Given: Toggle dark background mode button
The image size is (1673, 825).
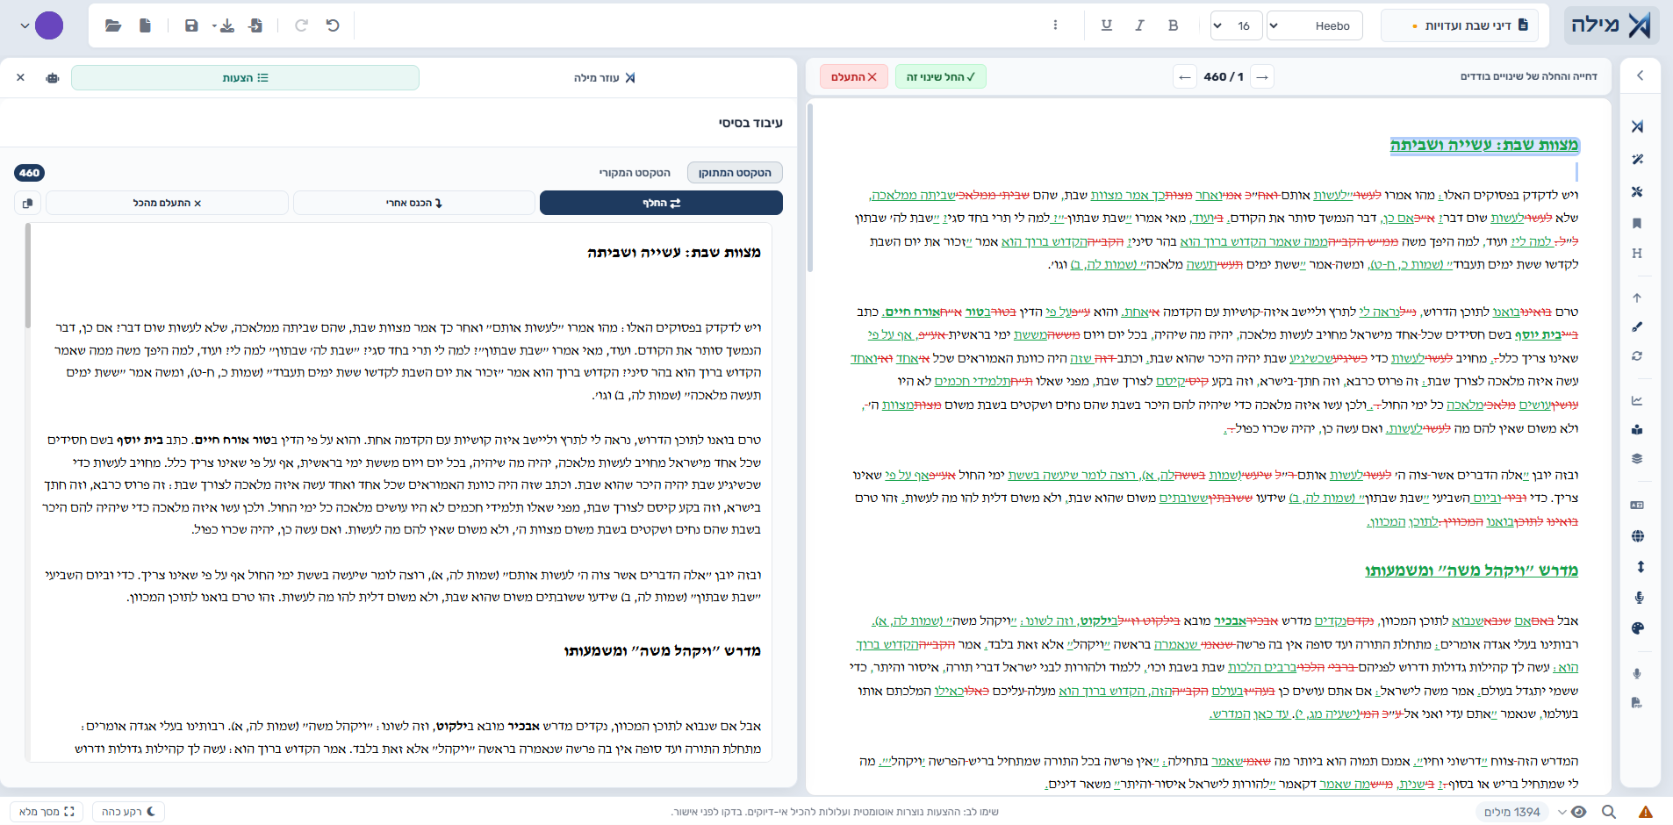Looking at the screenshot, I should tap(128, 812).
